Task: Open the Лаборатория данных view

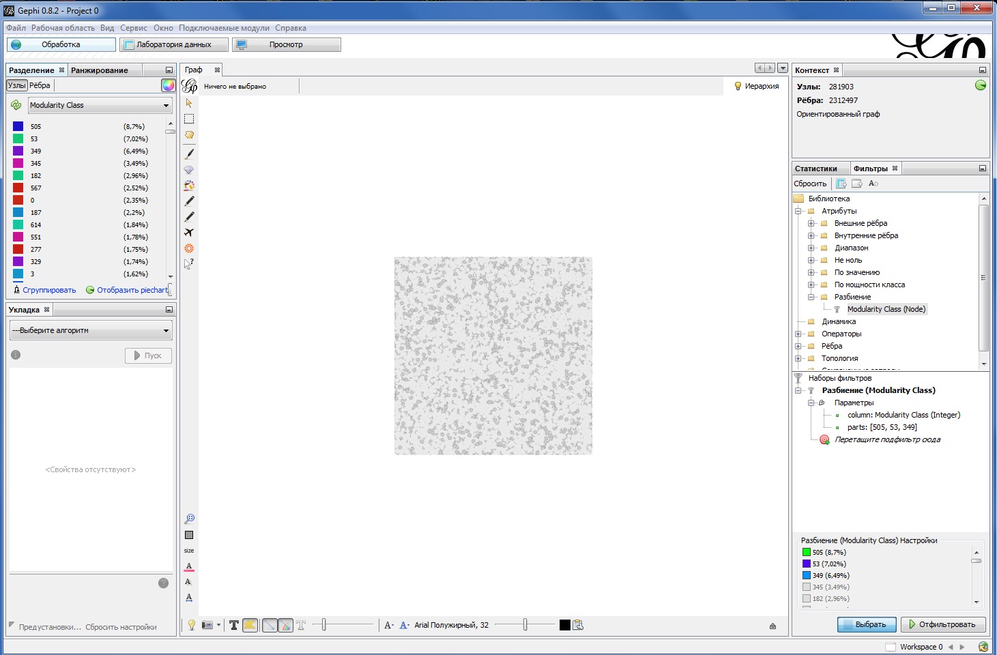Action: point(174,45)
